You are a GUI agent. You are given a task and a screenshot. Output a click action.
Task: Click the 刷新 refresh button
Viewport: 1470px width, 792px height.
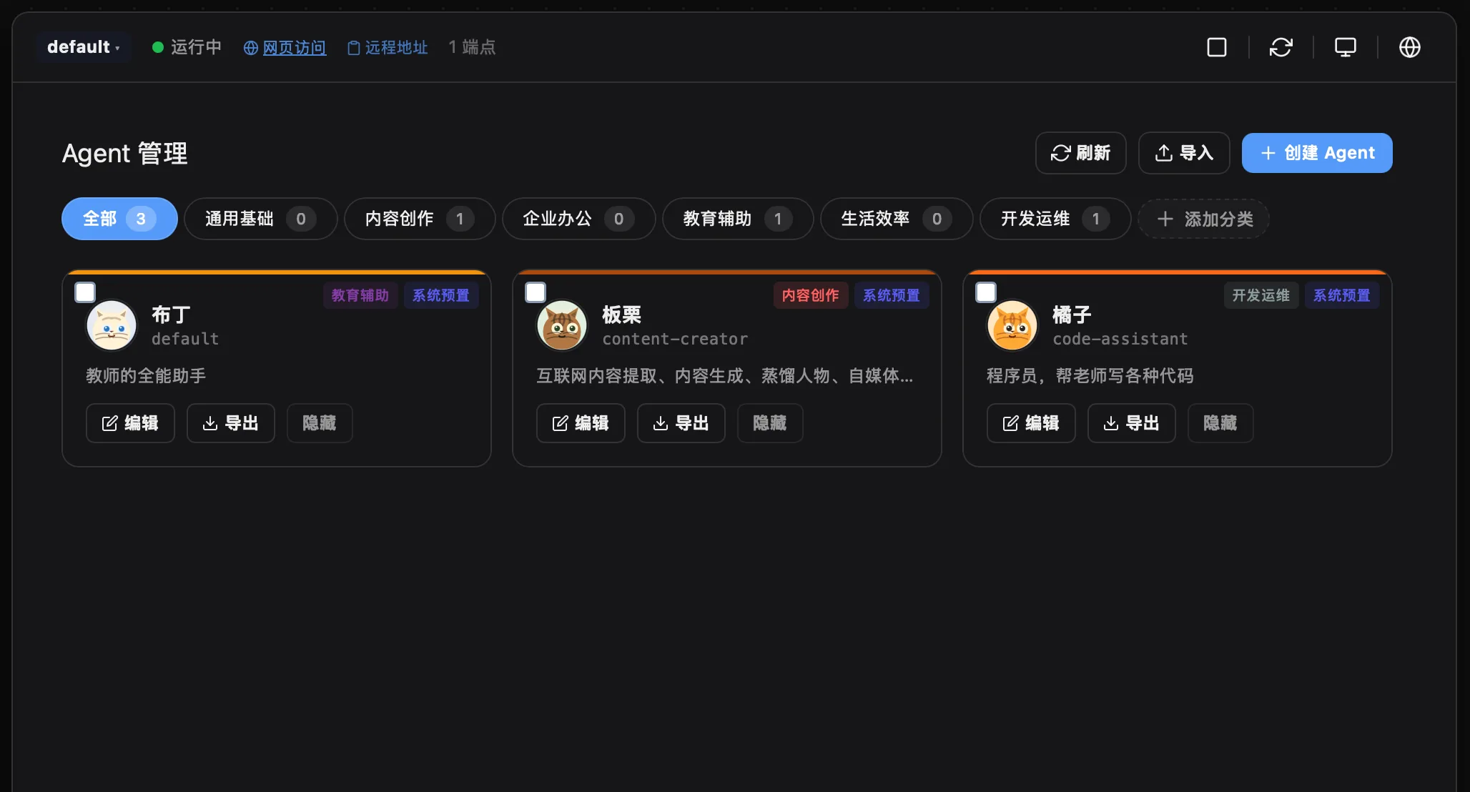pos(1081,153)
